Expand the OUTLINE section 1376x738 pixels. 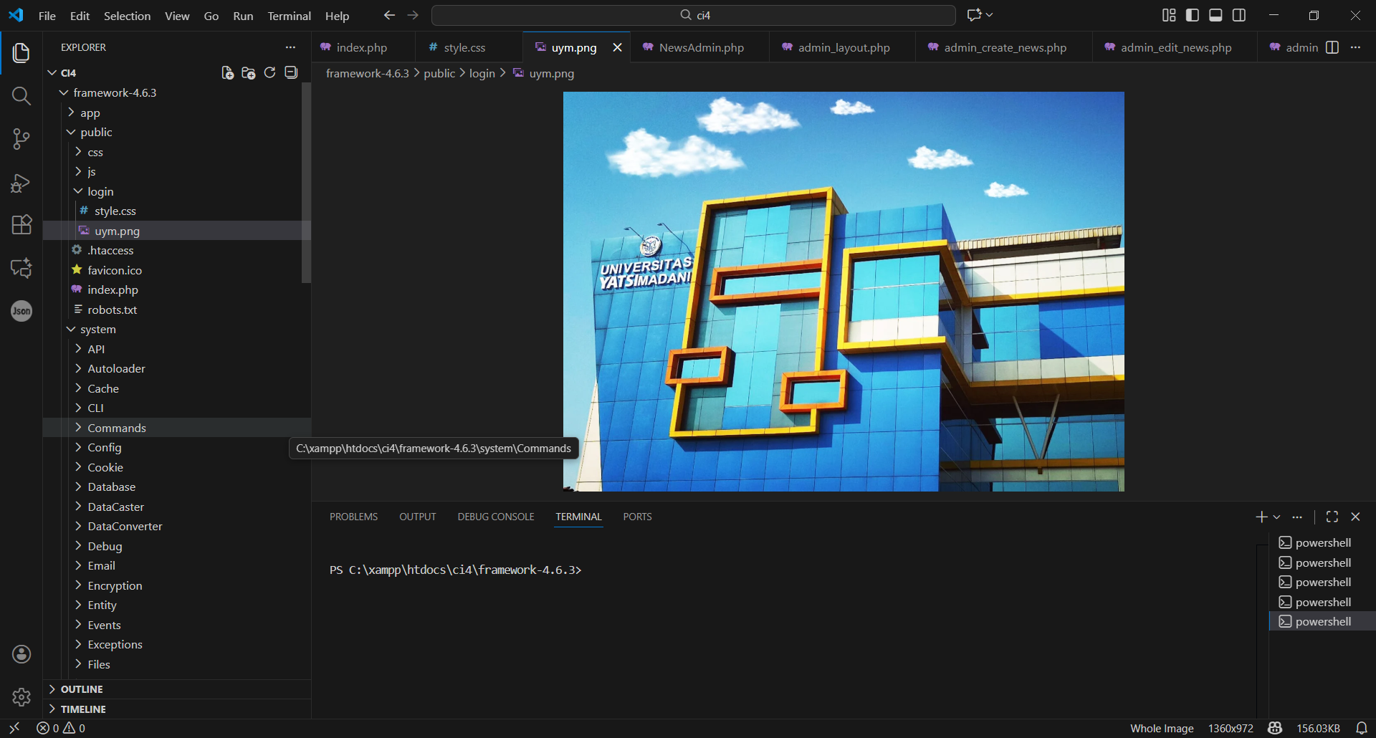pos(82,689)
